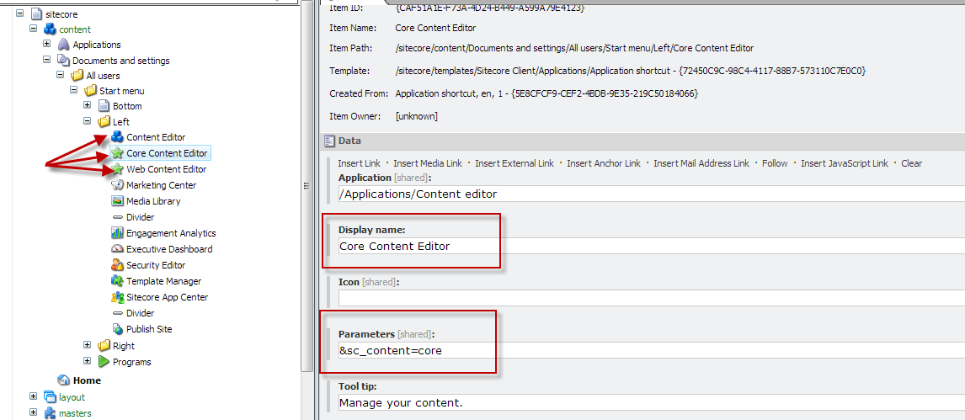This screenshot has height=420, width=965.
Task: Click the Marketing Center icon
Action: click(x=118, y=185)
